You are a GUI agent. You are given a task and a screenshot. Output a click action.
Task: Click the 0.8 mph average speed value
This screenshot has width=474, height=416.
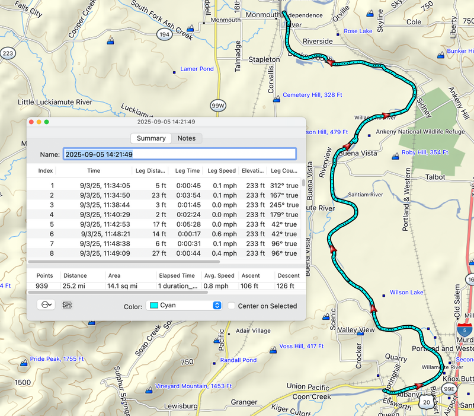216,286
